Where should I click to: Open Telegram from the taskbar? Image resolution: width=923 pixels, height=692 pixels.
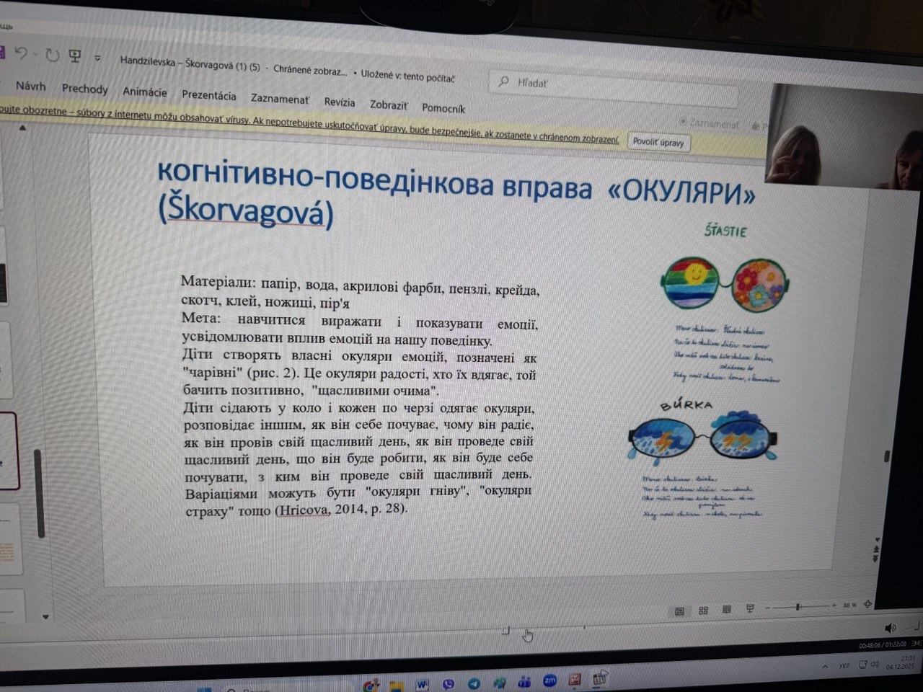click(x=474, y=683)
